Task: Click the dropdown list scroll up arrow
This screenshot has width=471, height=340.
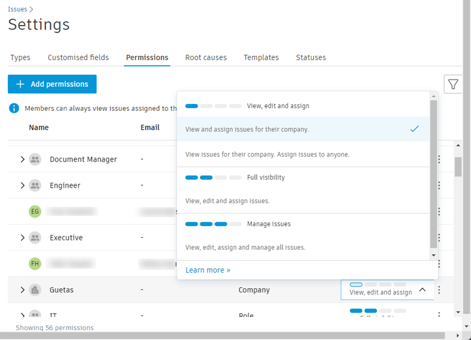Action: point(433,96)
